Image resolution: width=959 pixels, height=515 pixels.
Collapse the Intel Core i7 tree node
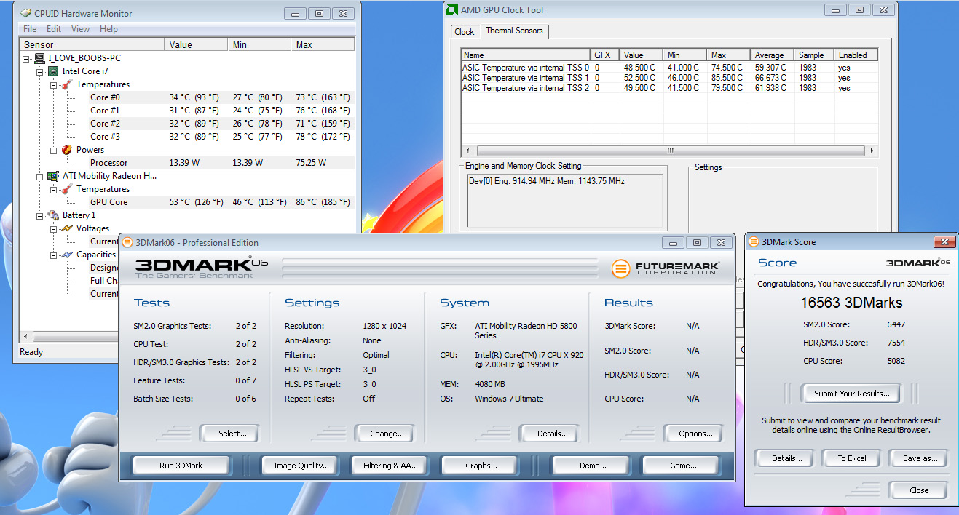[x=40, y=71]
